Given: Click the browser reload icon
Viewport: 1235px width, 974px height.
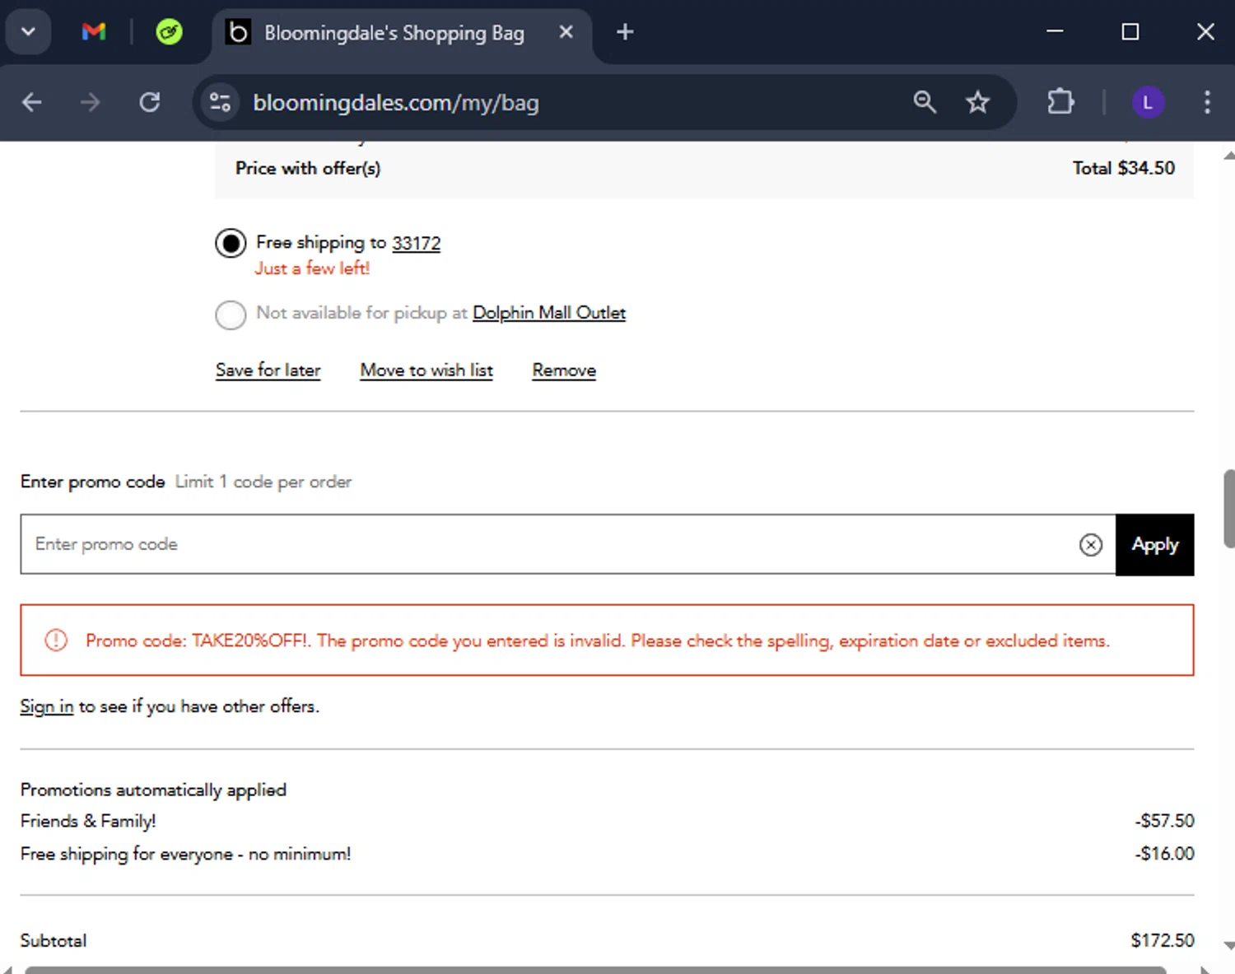Looking at the screenshot, I should tap(150, 102).
